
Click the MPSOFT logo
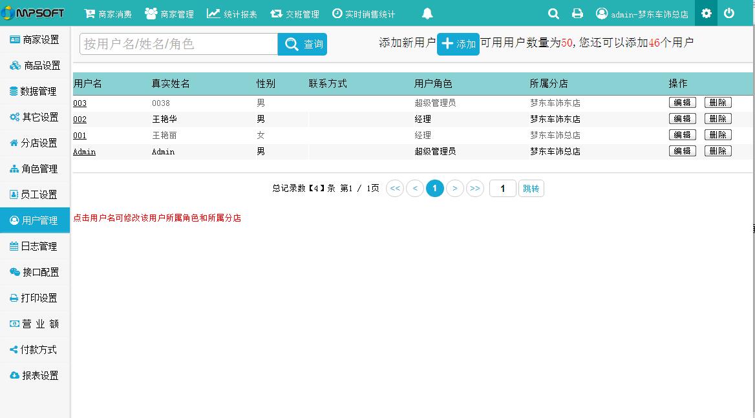[33, 13]
